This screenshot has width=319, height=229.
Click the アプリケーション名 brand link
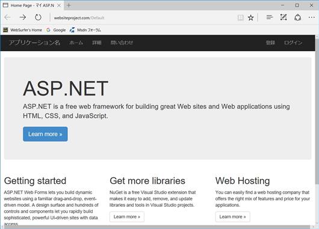click(x=34, y=43)
